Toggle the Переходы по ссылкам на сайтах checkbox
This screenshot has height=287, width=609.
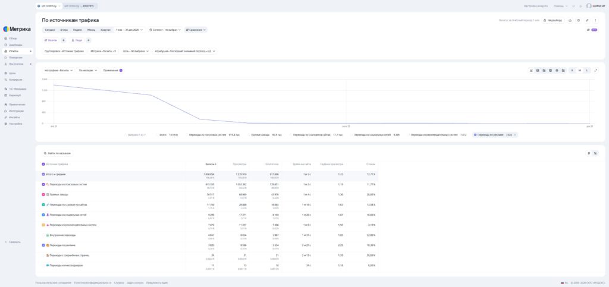pyautogui.click(x=43, y=205)
